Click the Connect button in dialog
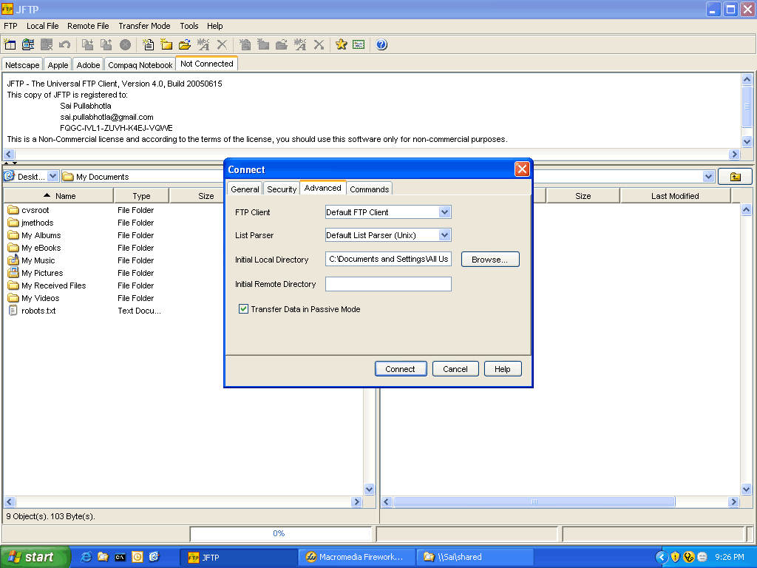The width and height of the screenshot is (757, 568). [400, 369]
